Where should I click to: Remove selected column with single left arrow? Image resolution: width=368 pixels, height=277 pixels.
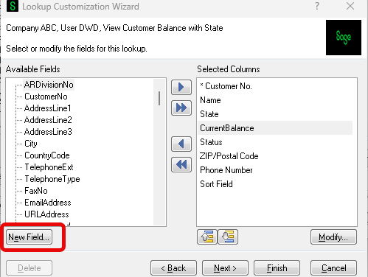181,144
